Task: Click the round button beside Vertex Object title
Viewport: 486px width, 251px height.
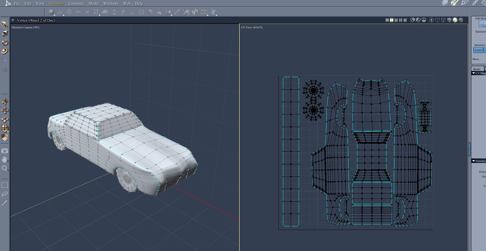Action: tap(13, 20)
